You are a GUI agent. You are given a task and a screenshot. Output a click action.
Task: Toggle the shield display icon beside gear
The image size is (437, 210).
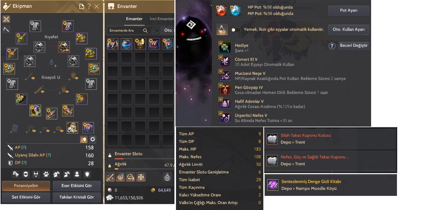click(84, 139)
